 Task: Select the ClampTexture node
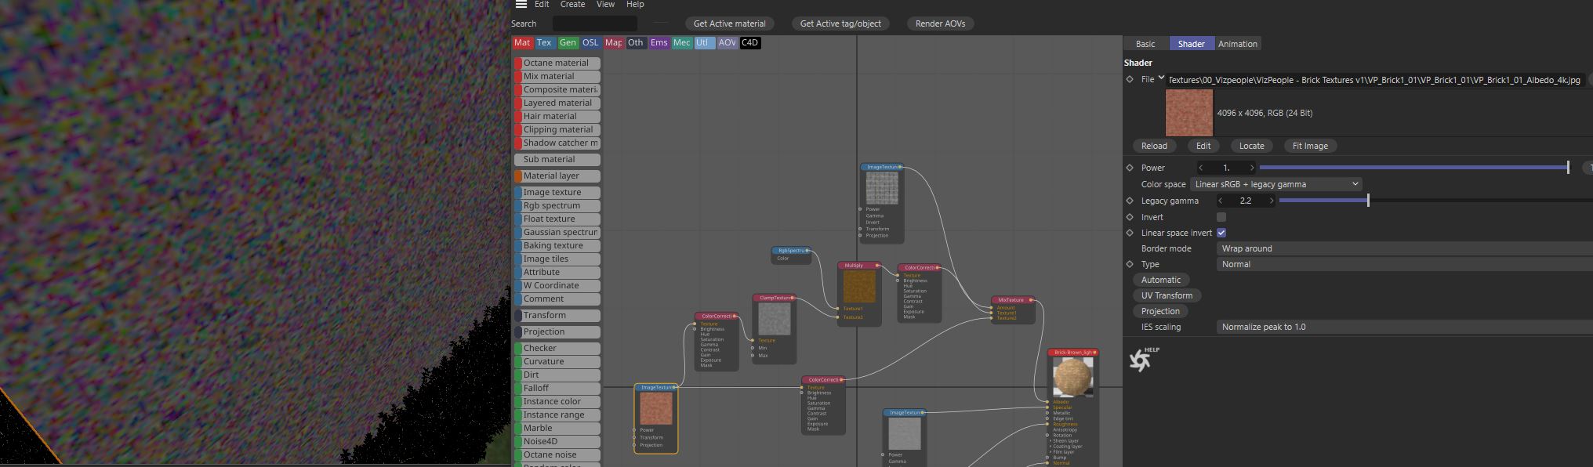(774, 328)
